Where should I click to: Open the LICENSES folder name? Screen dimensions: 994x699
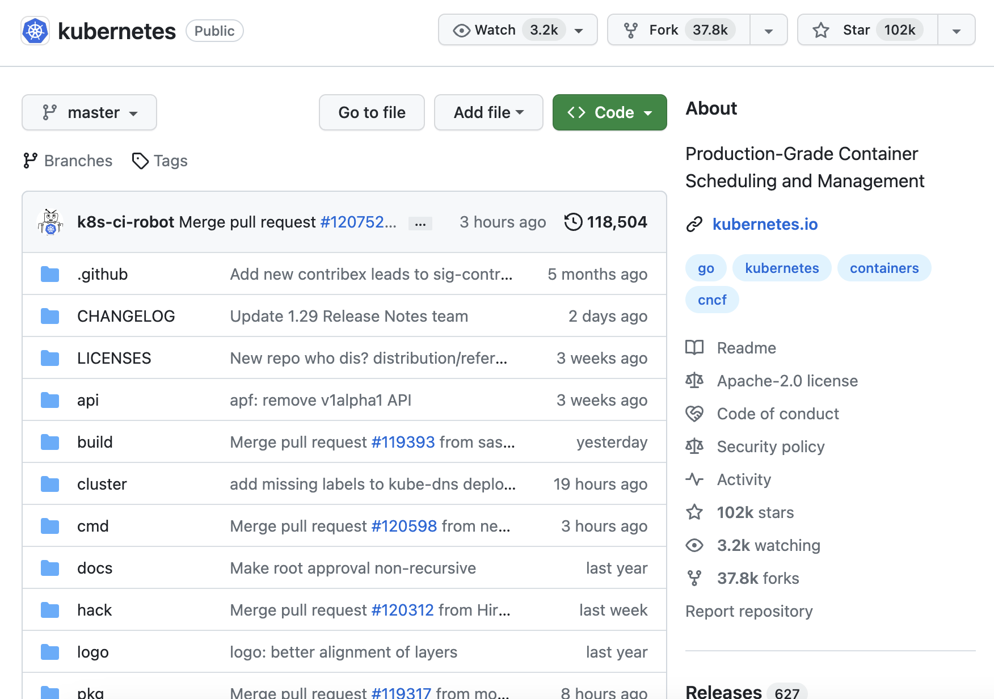coord(114,358)
